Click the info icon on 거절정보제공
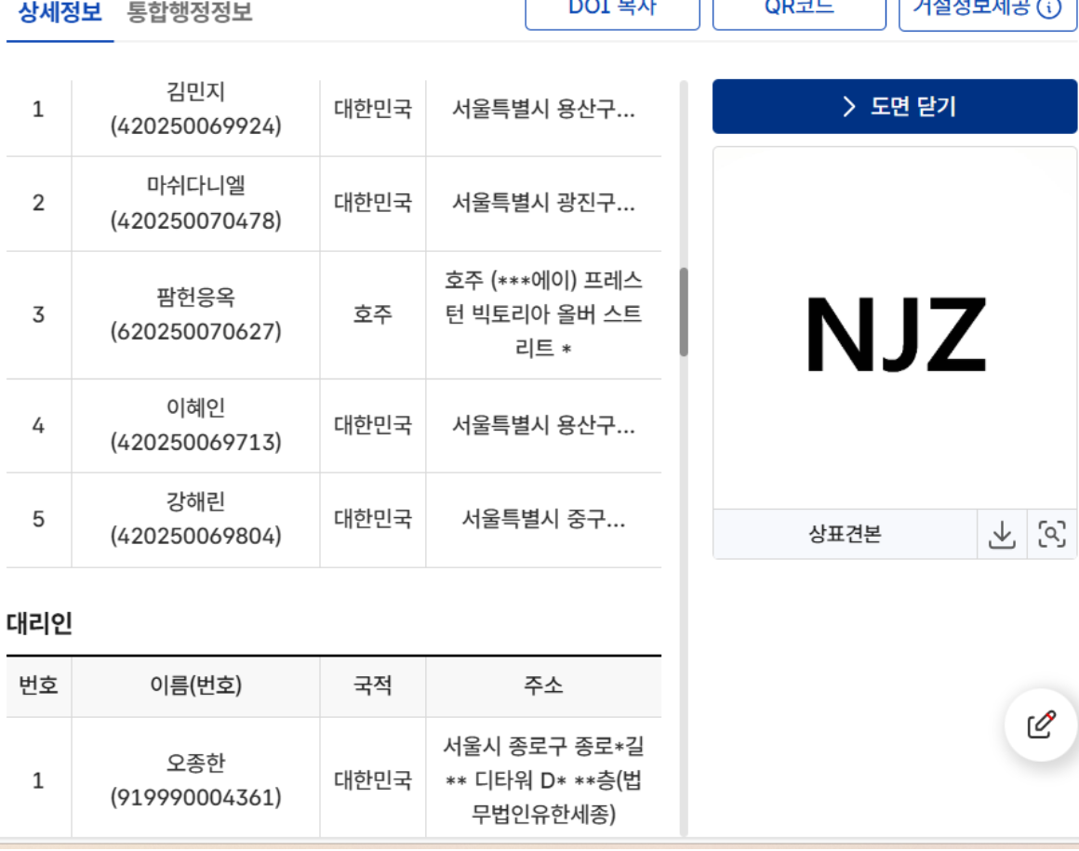 coord(1049,8)
